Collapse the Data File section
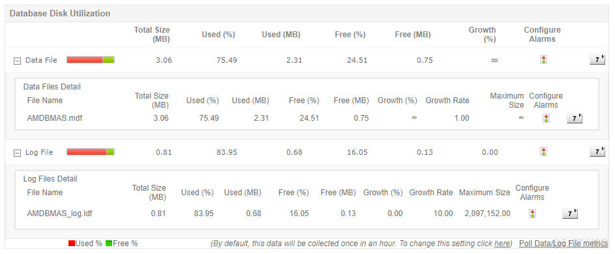This screenshot has height=254, width=615. [17, 61]
